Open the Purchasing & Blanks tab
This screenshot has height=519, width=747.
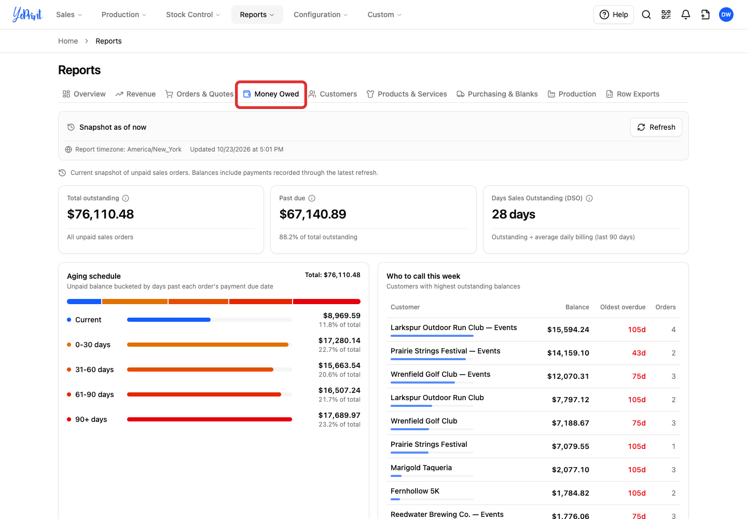497,94
